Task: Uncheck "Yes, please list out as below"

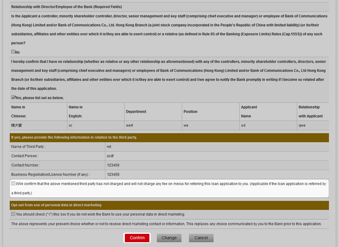Action: coord(13,97)
